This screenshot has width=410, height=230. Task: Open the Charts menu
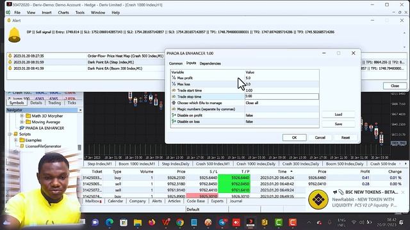click(63, 13)
